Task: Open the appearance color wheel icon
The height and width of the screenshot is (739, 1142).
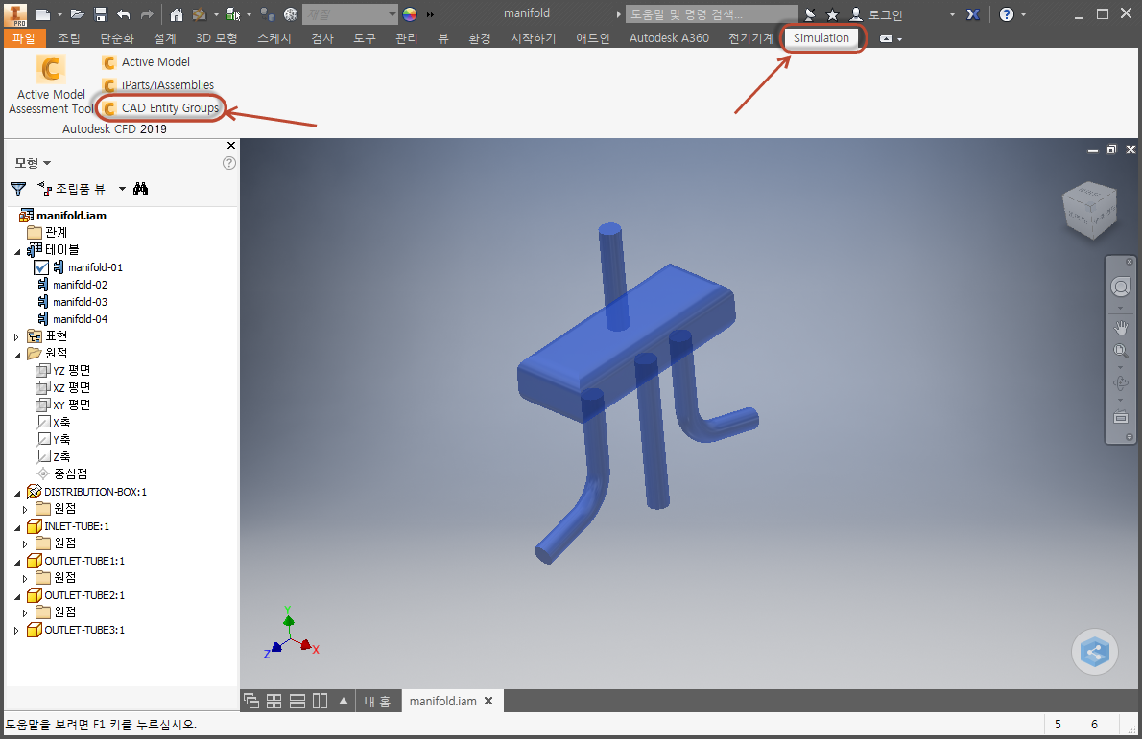Action: [x=410, y=13]
